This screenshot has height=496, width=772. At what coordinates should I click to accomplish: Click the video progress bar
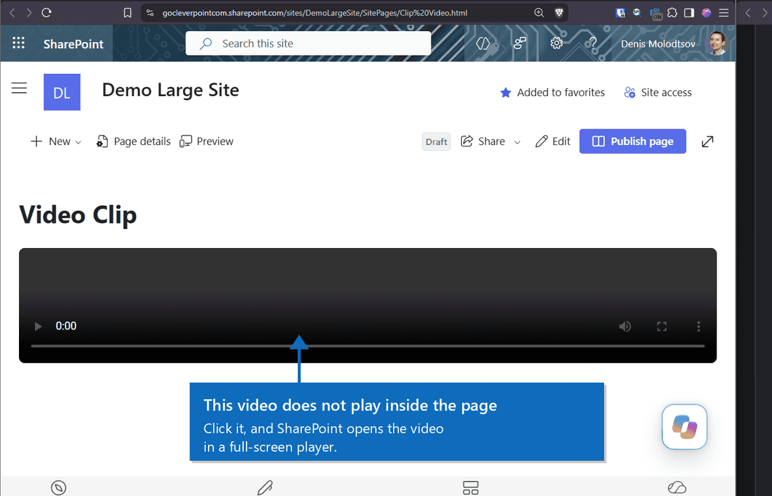click(x=368, y=346)
